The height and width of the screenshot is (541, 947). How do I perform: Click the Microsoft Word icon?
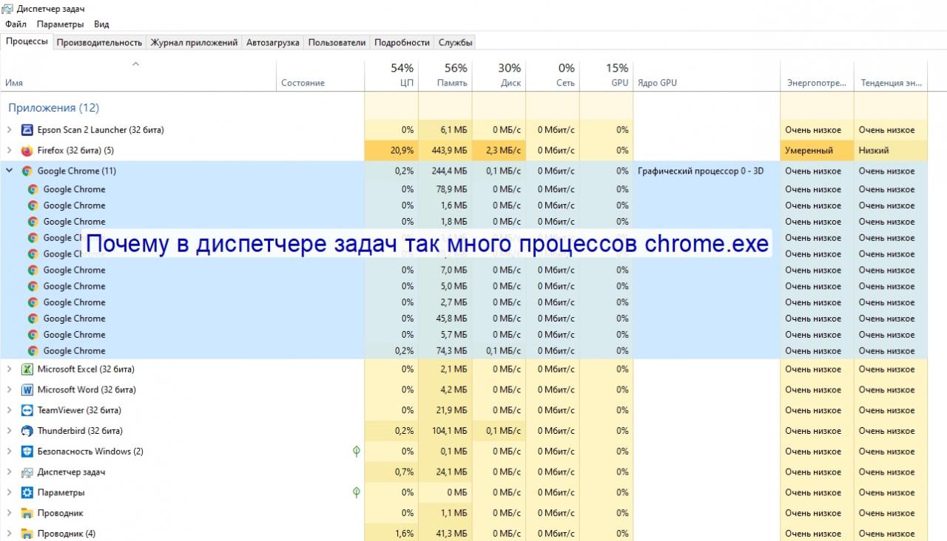click(x=27, y=390)
